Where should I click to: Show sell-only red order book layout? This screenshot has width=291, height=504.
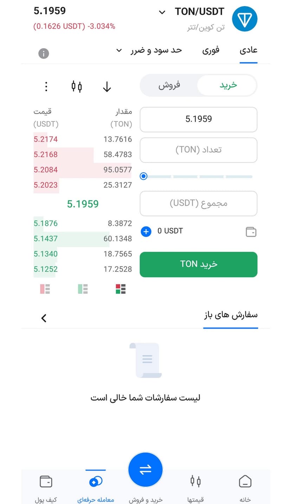pos(45,289)
